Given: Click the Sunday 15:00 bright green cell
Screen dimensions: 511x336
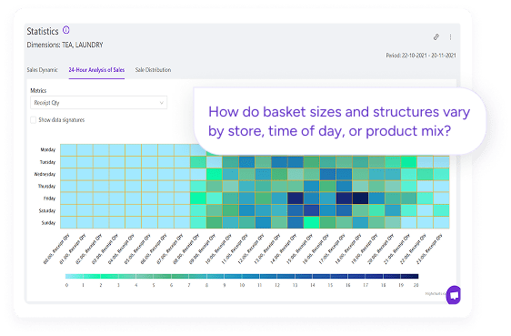Looking at the screenshot, I should [x=312, y=222].
